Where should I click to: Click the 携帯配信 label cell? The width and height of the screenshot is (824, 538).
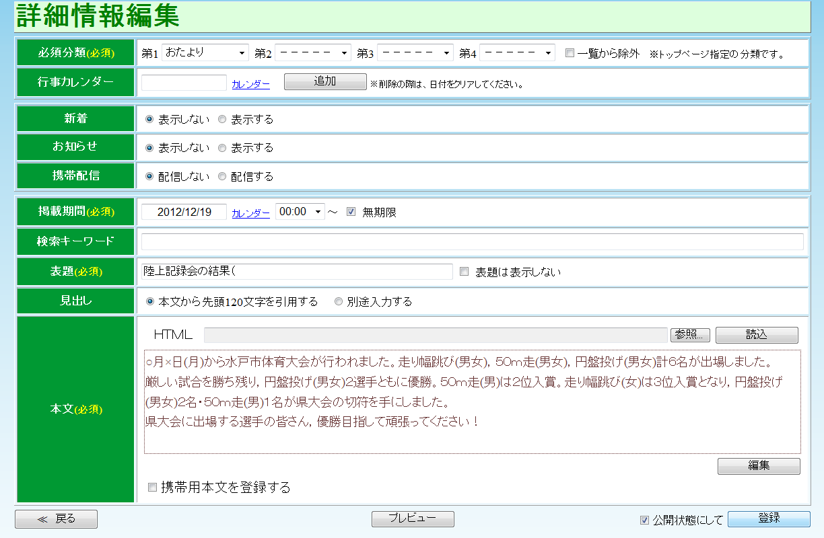[75, 176]
